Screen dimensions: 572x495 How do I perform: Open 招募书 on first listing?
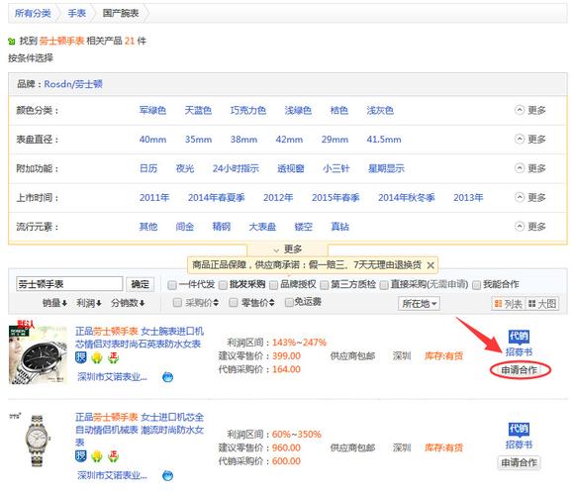click(519, 352)
